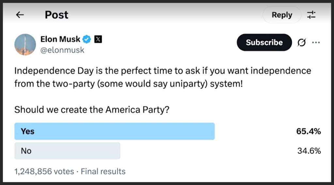Click the 34.6% result percentage

pos(309,151)
